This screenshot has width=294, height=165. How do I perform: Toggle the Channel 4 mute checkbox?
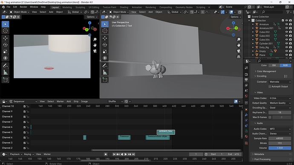[x=24, y=138]
